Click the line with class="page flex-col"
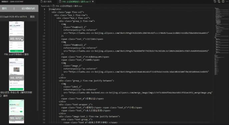Screen dimensions: 229x125 tap(68, 12)
